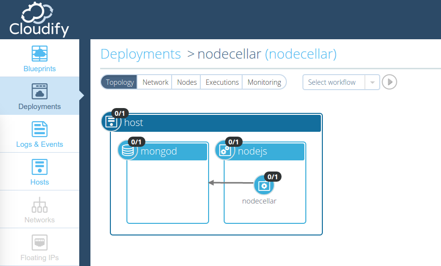Click the Blueprints label in sidebar
Screen dimensions: 441x266
40,69
